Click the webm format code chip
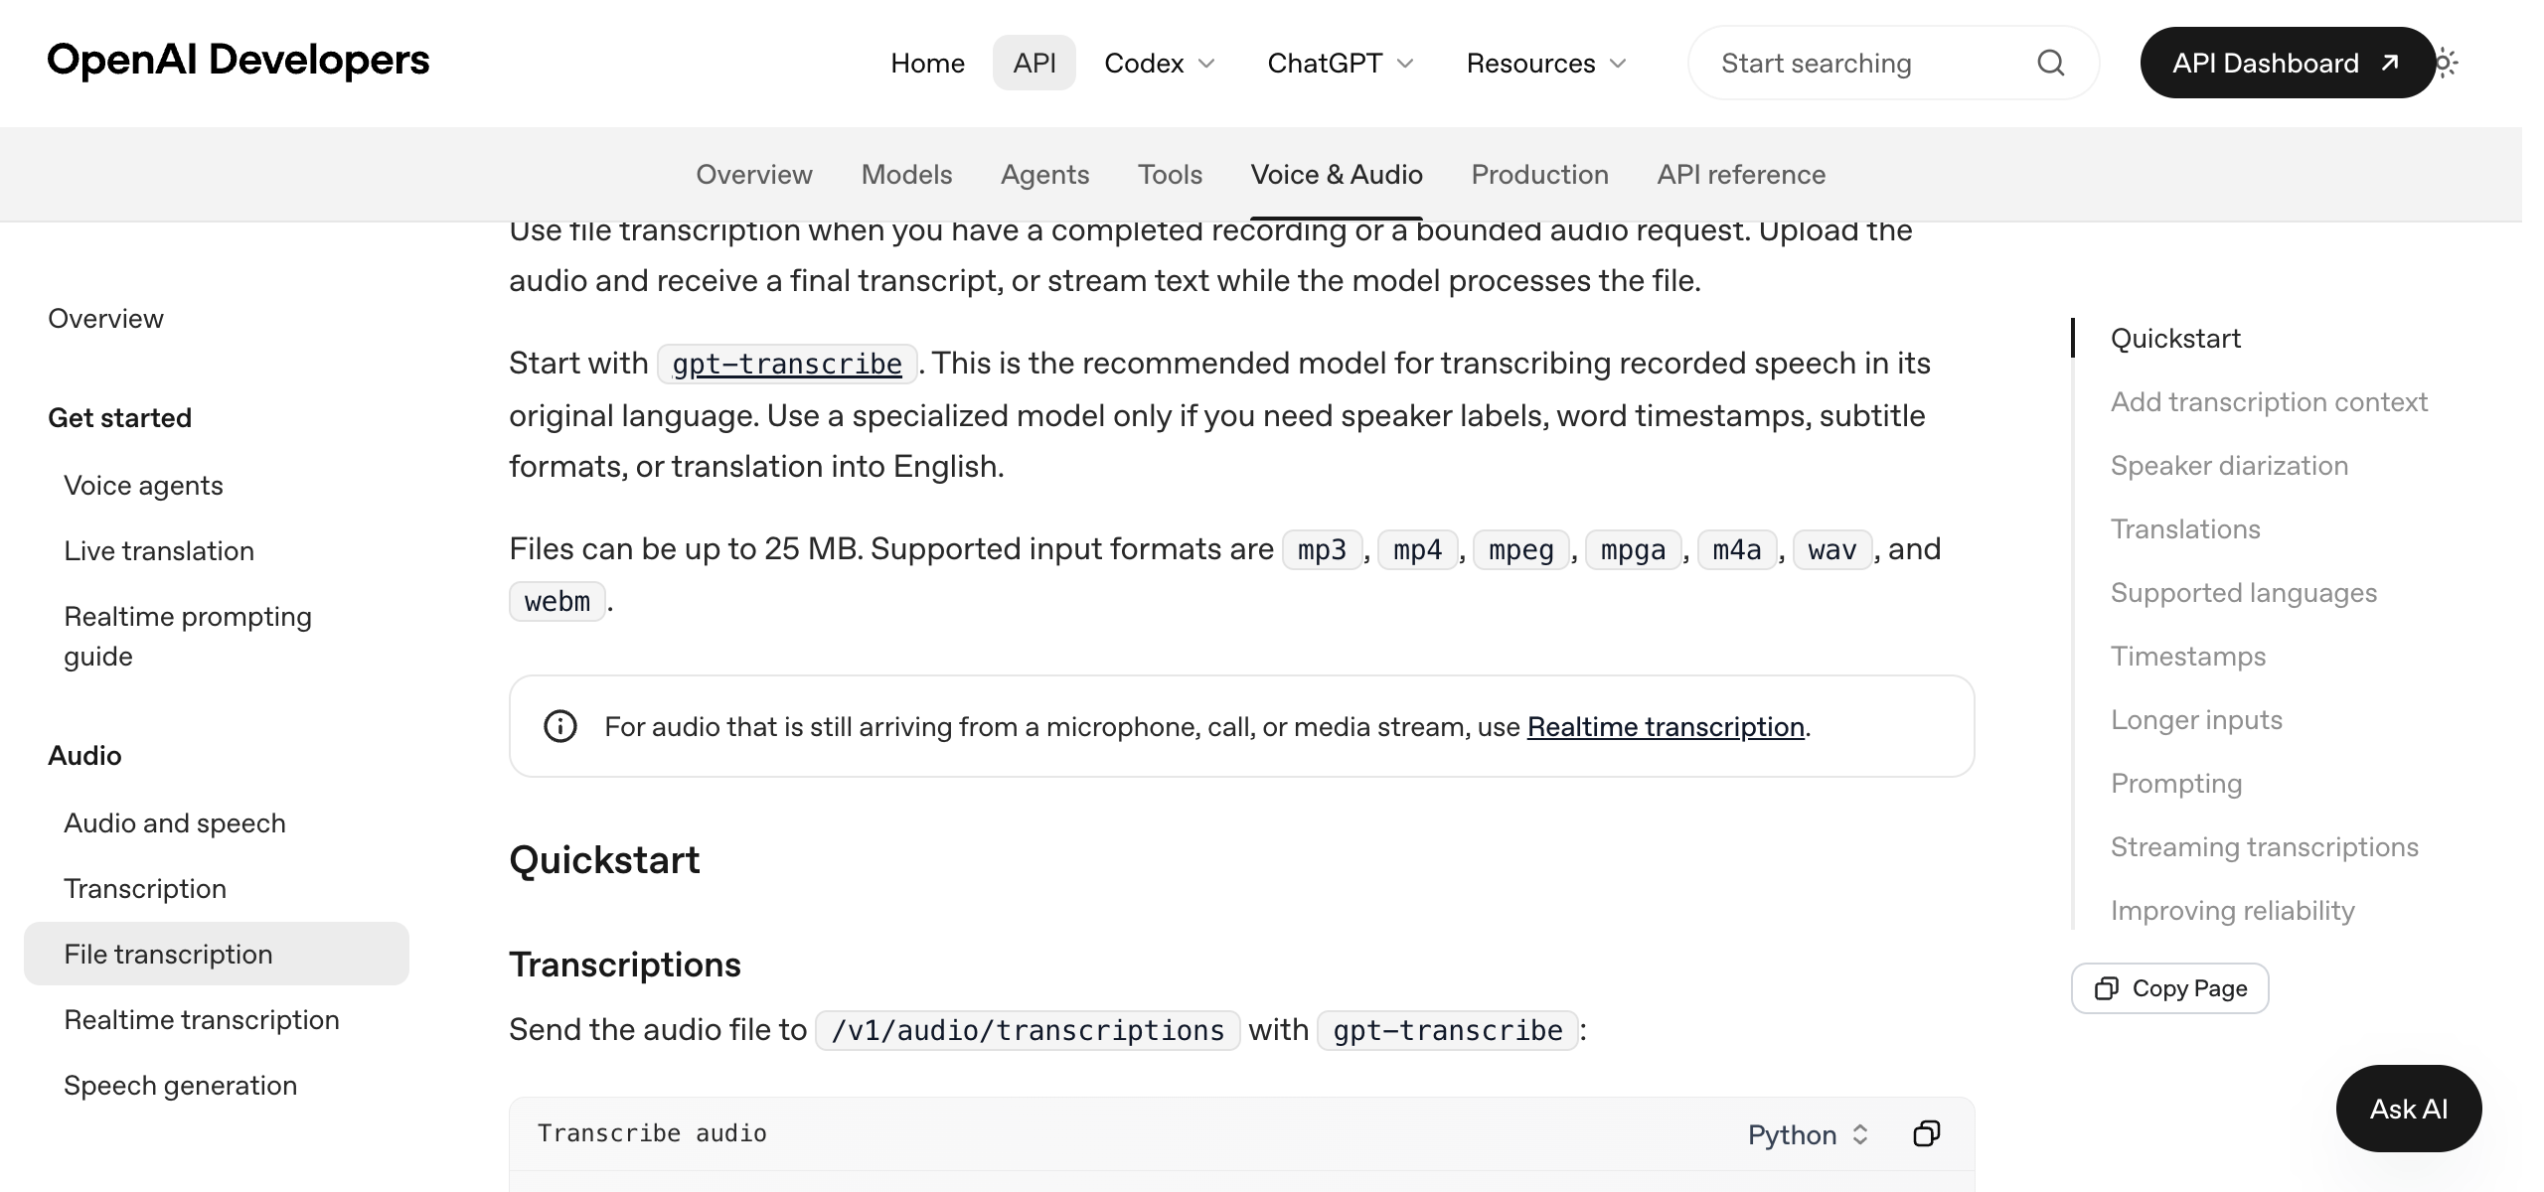 pyautogui.click(x=557, y=601)
